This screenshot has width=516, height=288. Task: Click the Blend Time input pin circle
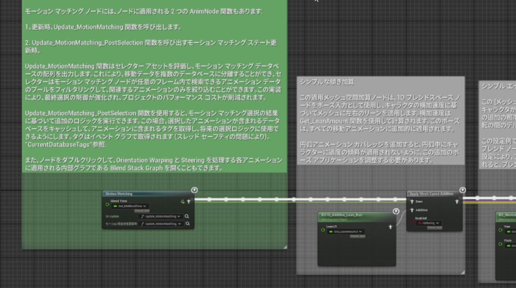point(108,204)
